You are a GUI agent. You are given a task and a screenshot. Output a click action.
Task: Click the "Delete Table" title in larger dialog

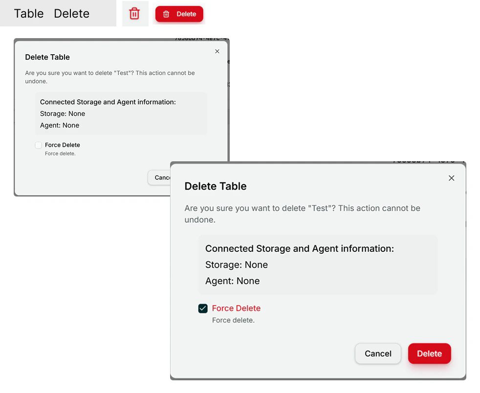click(215, 186)
